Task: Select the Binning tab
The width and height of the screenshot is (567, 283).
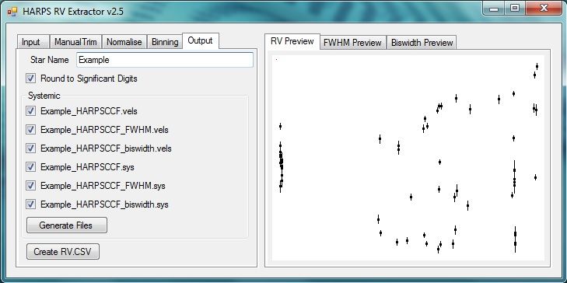Action: coord(165,42)
